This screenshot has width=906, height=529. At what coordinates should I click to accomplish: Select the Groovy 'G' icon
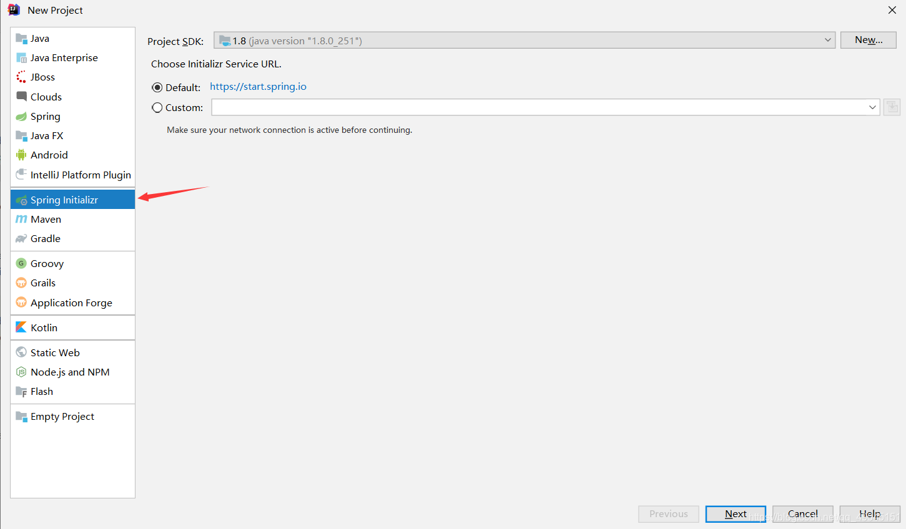pyautogui.click(x=21, y=264)
